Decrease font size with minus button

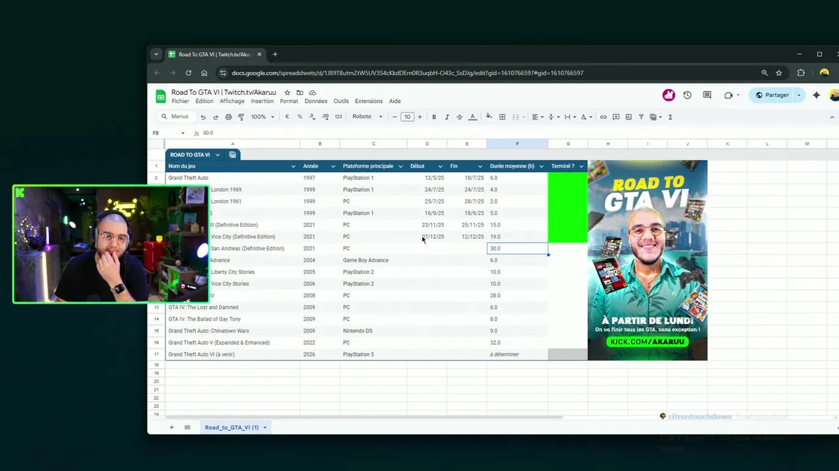[395, 117]
